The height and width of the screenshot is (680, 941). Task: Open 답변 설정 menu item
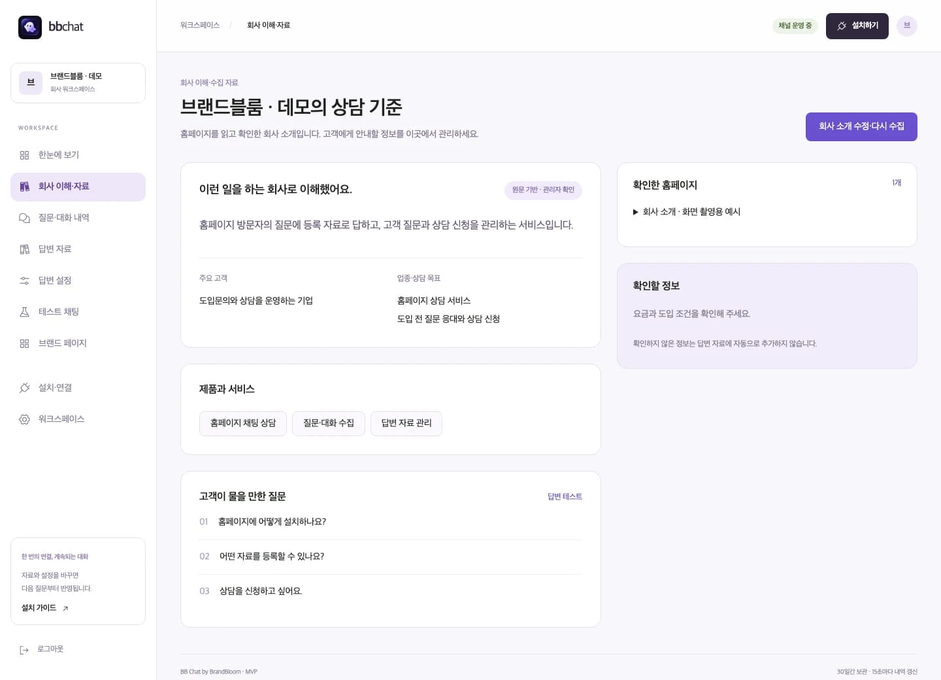click(78, 280)
